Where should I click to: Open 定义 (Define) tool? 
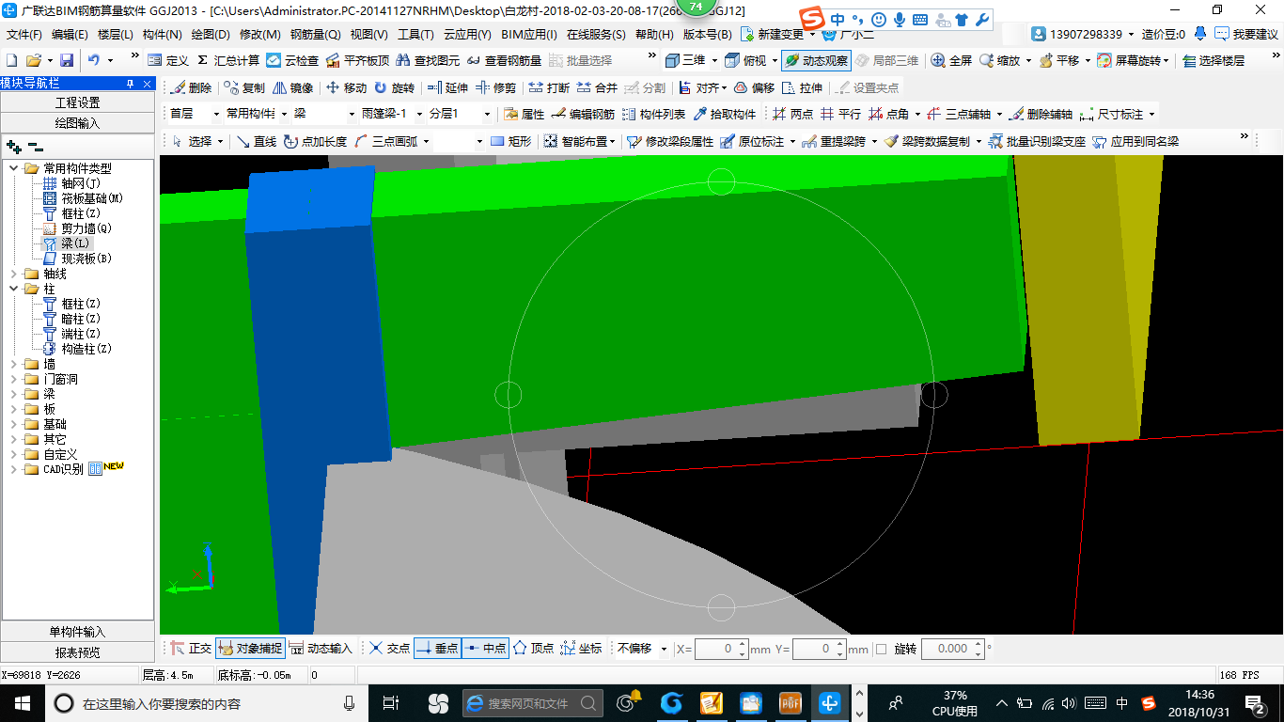click(x=168, y=60)
